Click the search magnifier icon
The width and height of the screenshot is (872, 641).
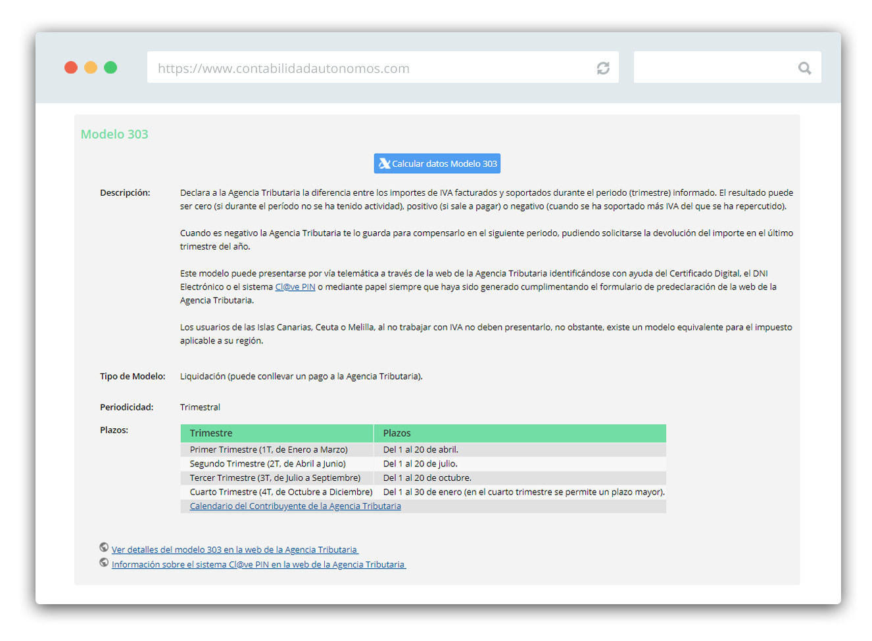804,68
